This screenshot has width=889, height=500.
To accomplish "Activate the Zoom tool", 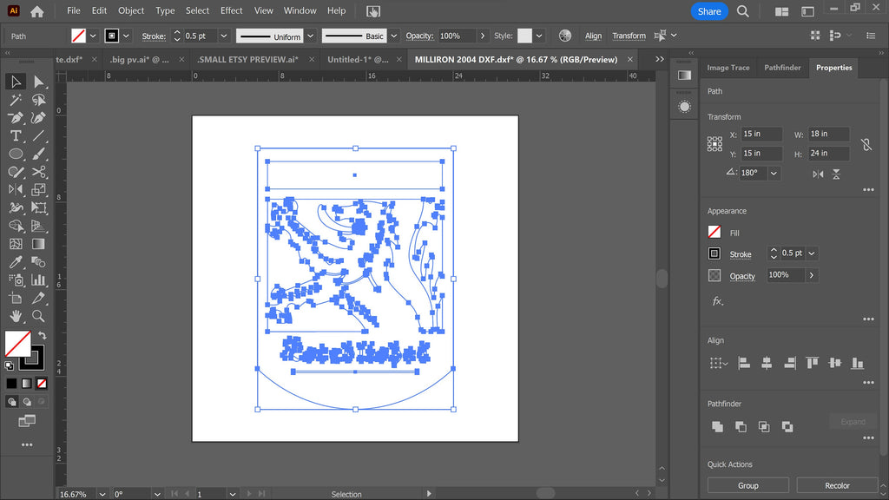I will coord(38,316).
